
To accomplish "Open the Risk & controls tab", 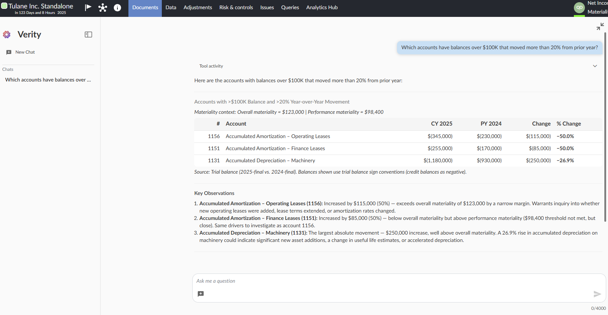I will pos(236,8).
